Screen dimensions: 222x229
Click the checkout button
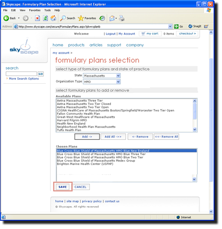point(187,33)
